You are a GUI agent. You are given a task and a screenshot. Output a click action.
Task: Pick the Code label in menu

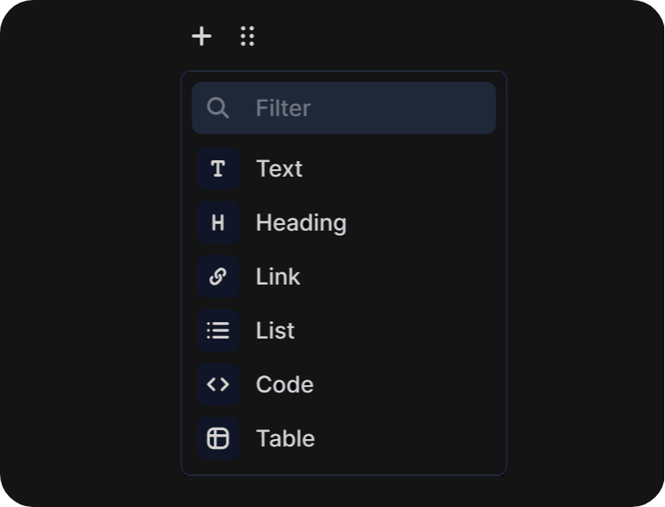(285, 384)
